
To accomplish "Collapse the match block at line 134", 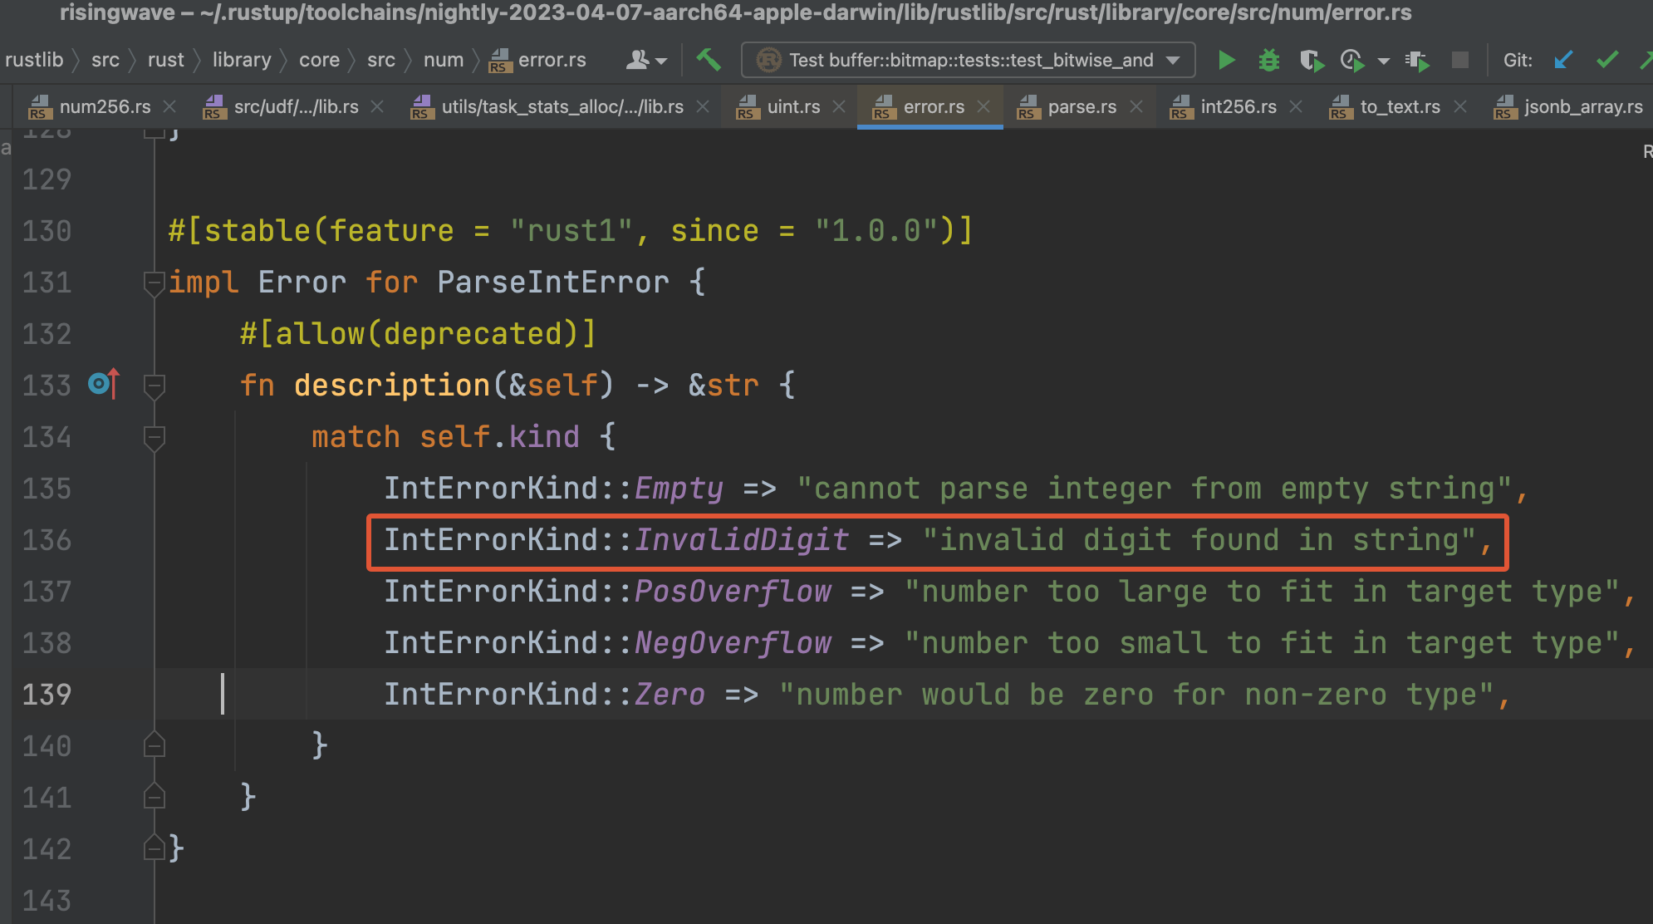I will point(154,438).
